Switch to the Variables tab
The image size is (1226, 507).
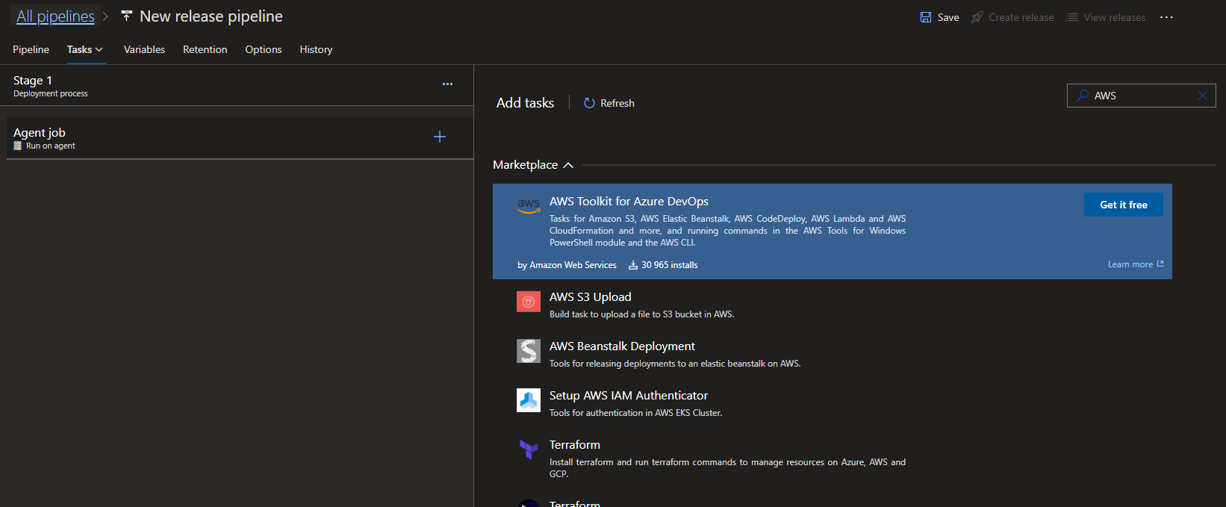coord(144,49)
